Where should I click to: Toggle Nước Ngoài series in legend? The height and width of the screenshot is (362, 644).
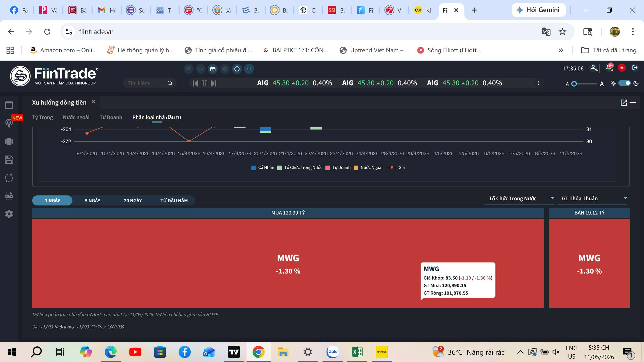[368, 168]
